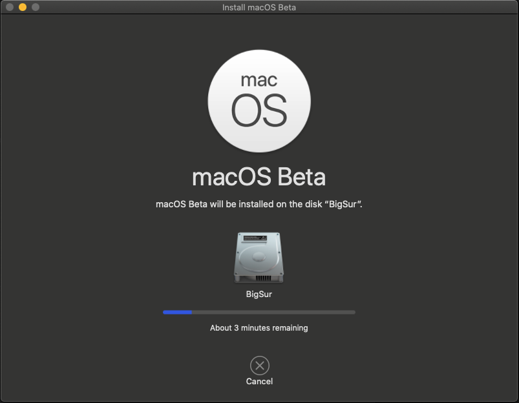Select the BigSur hard disk icon
The width and height of the screenshot is (519, 403).
(x=259, y=258)
